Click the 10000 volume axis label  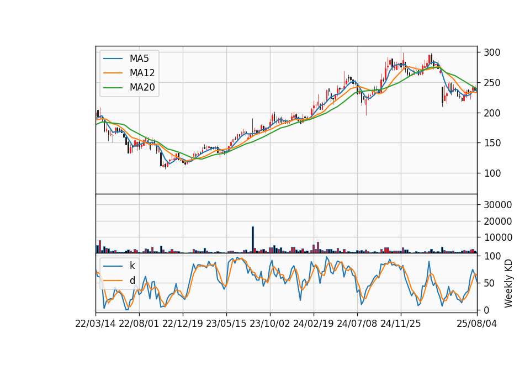click(x=498, y=237)
